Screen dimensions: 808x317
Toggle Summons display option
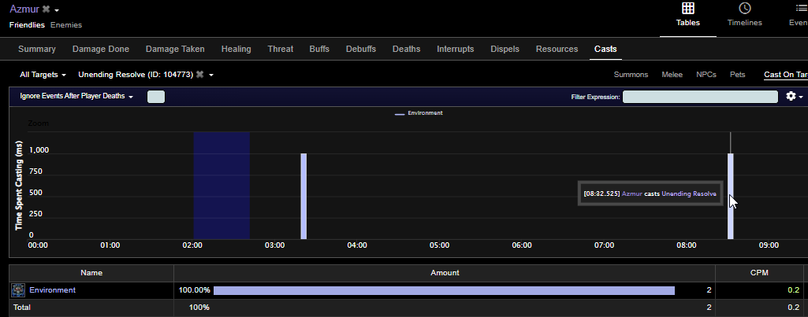pos(631,75)
